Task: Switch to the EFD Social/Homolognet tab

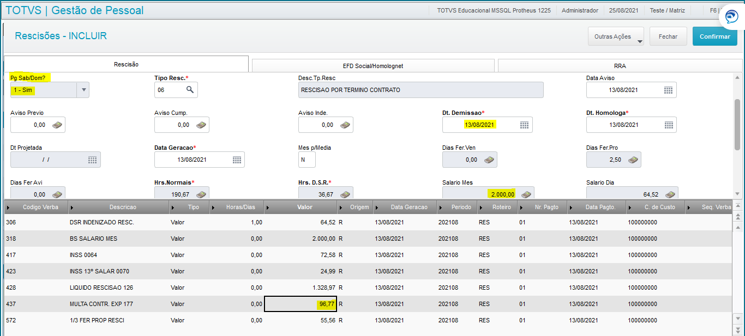Action: 373,65
